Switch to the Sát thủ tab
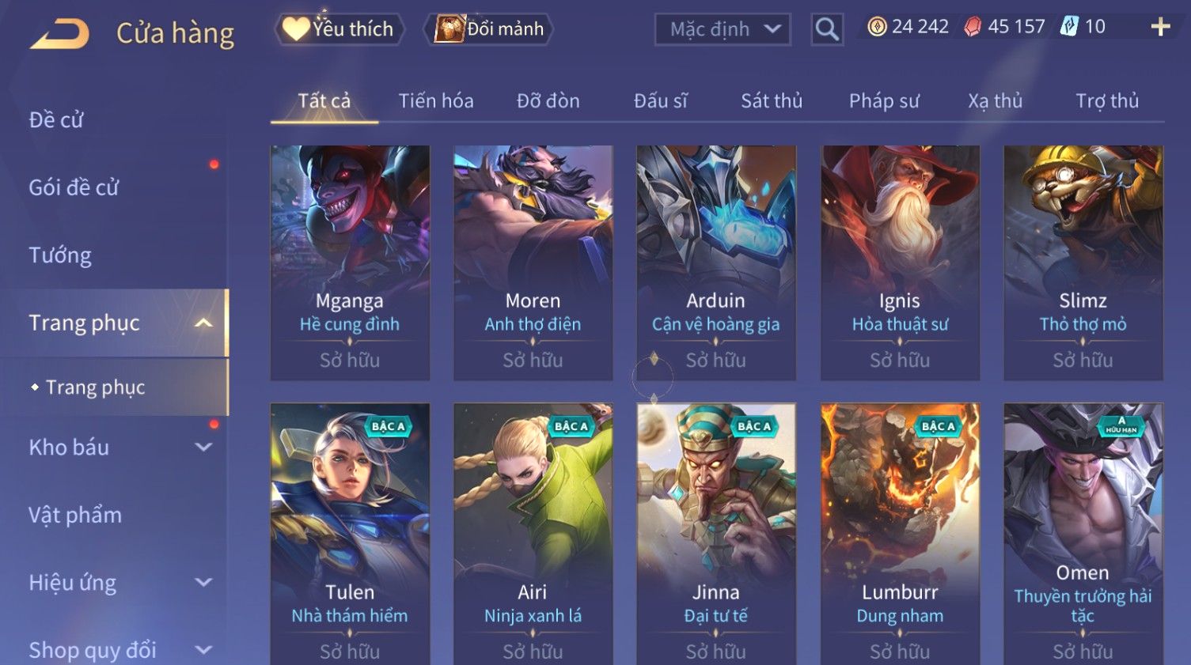Viewport: 1191px width, 665px height. point(772,100)
